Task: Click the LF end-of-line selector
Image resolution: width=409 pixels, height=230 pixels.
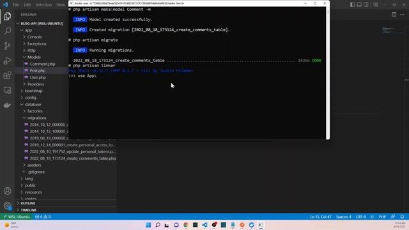Action: click(372, 217)
